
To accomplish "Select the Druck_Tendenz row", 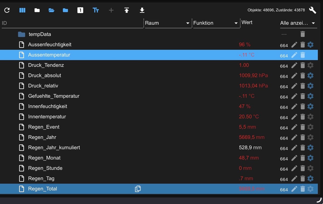I will pos(159,65).
